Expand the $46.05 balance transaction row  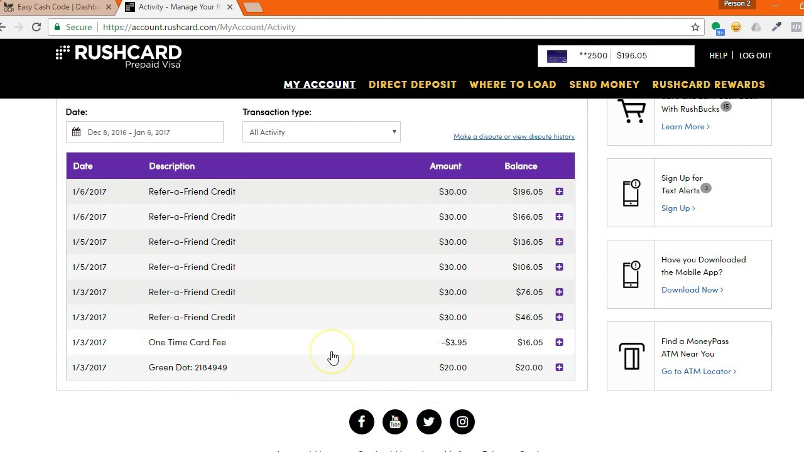559,317
